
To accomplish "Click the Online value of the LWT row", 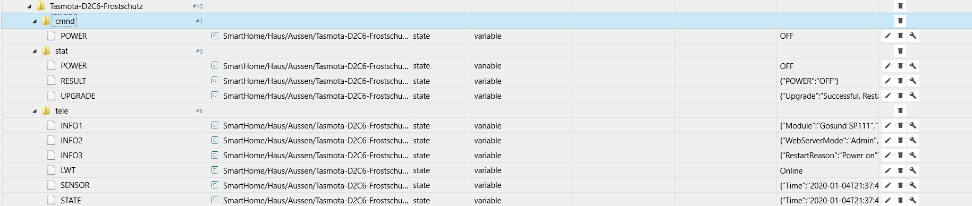I will tap(791, 170).
